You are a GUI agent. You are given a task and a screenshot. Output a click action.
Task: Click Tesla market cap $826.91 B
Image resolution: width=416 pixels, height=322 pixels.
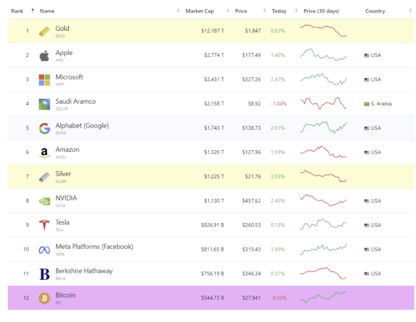[x=212, y=226]
